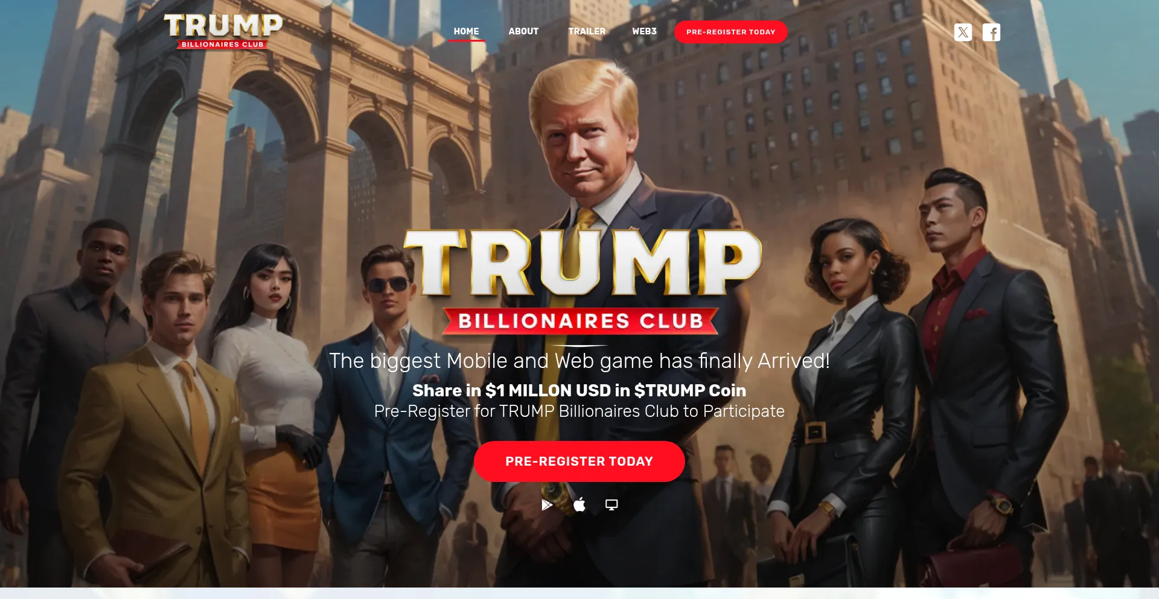Click the Google Play store icon
The image size is (1159, 599).
tap(547, 505)
